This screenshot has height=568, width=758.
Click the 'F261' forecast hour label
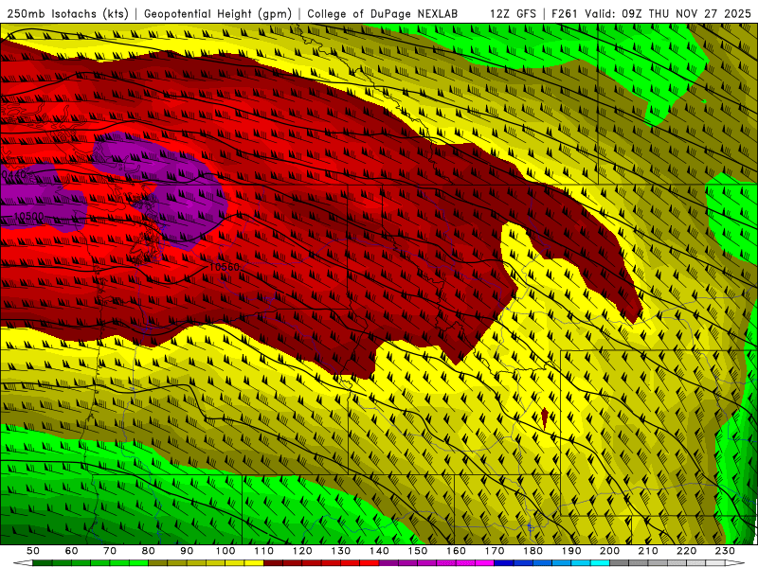[x=565, y=14]
